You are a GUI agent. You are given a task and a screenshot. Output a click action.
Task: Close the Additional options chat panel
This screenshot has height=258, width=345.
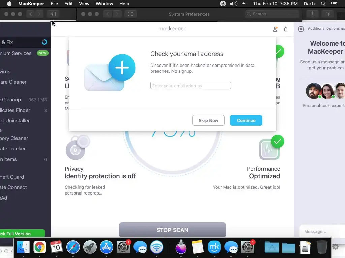(301, 29)
